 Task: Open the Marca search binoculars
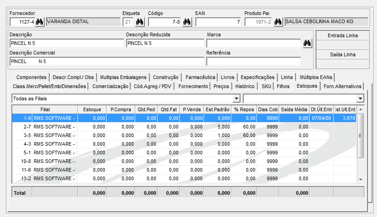(x=307, y=44)
